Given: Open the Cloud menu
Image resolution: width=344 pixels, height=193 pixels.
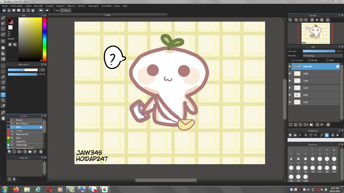Looking at the screenshot, I should pos(117,6).
